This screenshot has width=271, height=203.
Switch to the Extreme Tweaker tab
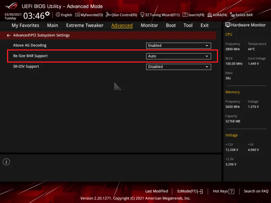84,25
